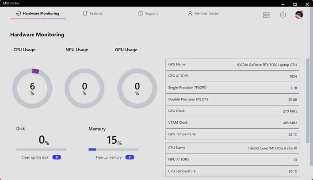Click the Clean up the disk button

pos(57,157)
